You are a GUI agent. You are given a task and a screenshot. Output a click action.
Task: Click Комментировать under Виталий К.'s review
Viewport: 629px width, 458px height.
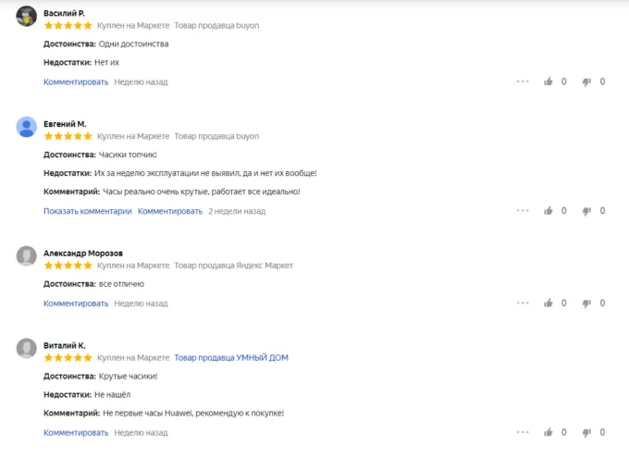pyautogui.click(x=76, y=432)
